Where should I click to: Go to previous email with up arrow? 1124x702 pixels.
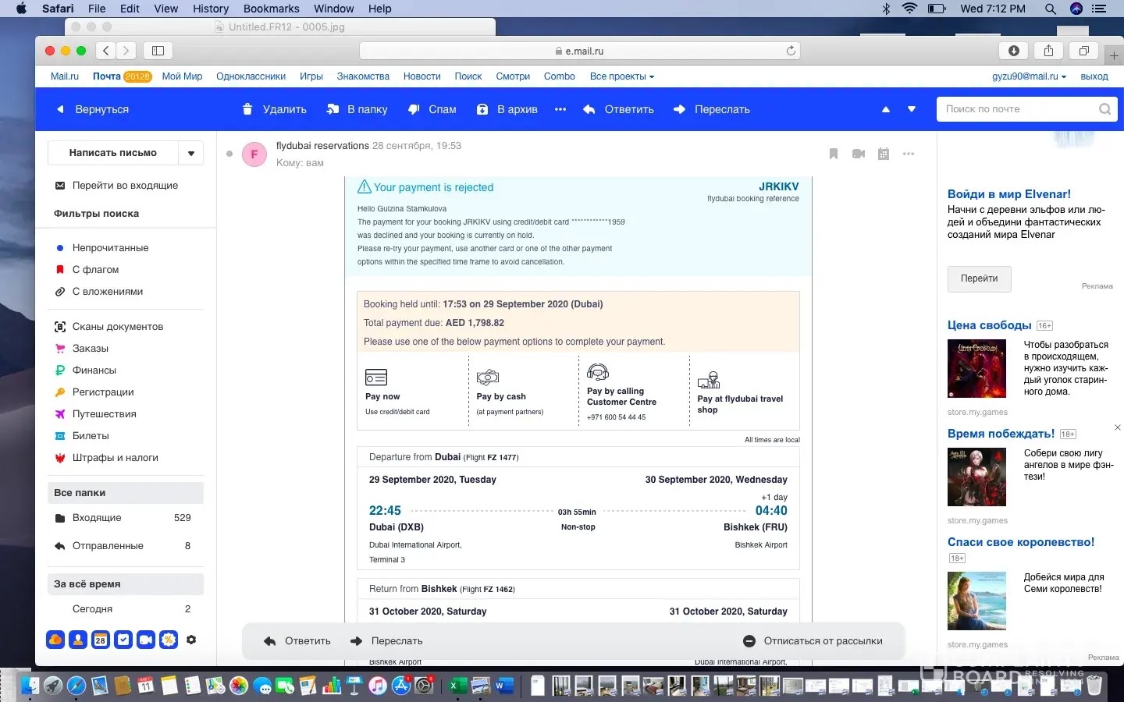[886, 109]
